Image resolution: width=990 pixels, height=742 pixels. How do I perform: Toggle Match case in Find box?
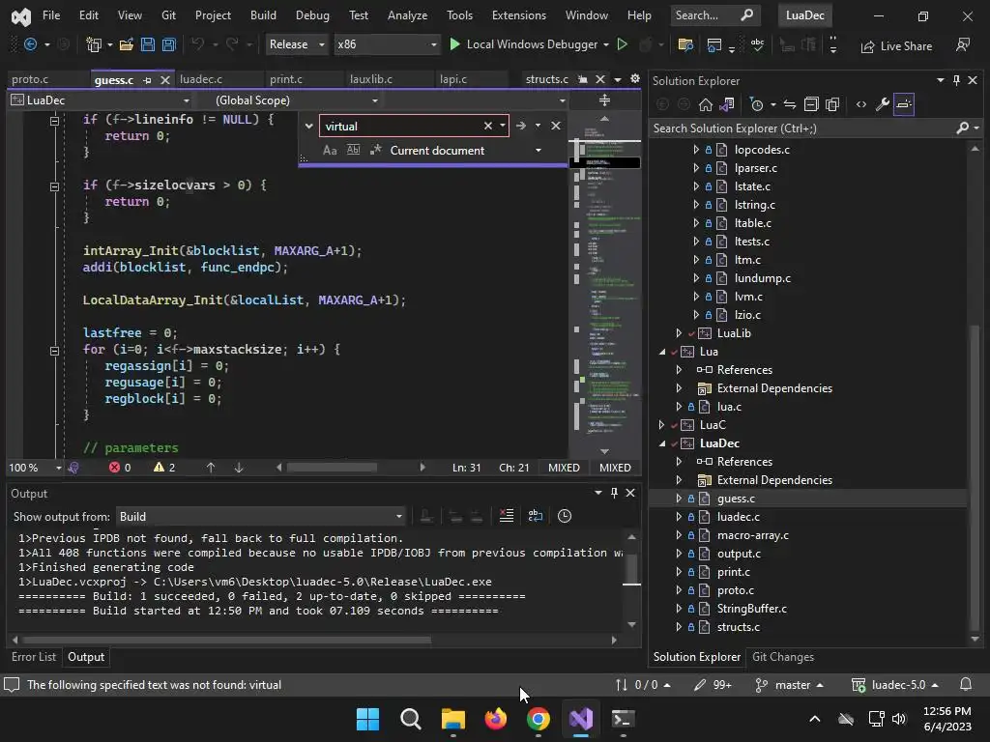pos(330,150)
